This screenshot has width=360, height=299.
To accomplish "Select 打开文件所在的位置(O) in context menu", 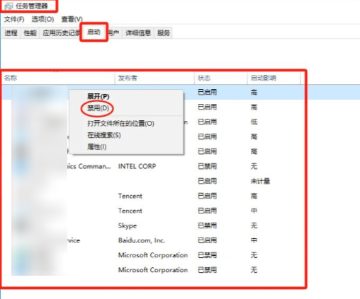I will 120,124.
